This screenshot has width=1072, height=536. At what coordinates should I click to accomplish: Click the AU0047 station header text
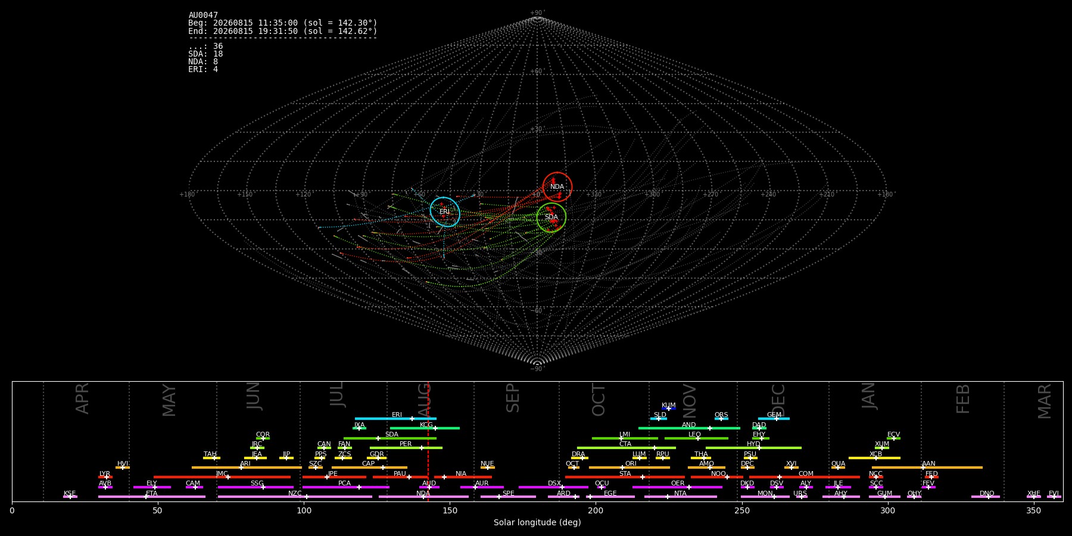coord(203,15)
